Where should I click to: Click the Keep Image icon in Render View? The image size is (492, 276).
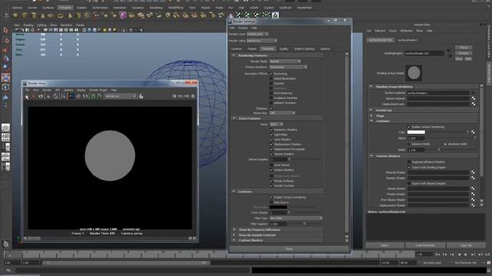click(x=93, y=97)
